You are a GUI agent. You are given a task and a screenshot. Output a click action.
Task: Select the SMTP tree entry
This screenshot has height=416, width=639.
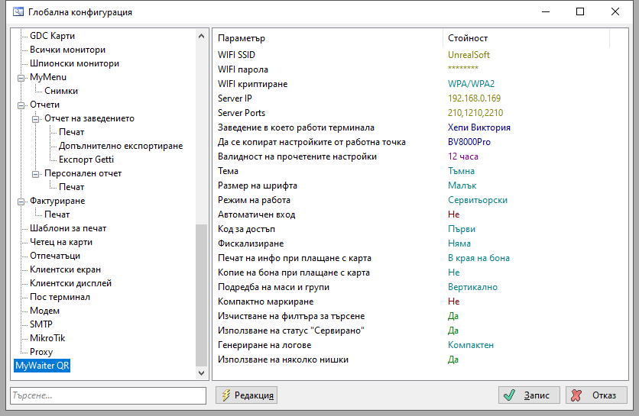41,324
